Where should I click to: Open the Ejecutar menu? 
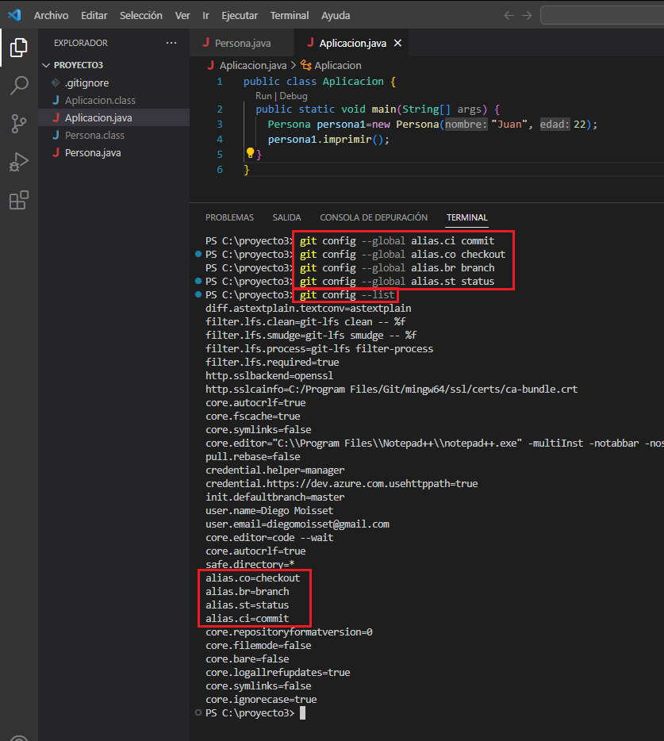pos(240,16)
